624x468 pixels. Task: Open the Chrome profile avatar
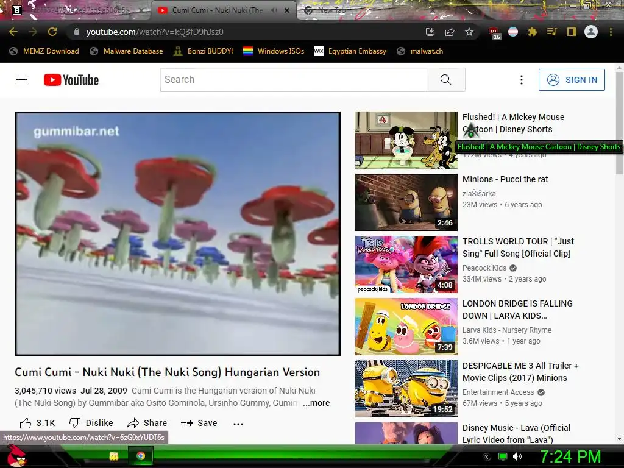click(x=591, y=32)
